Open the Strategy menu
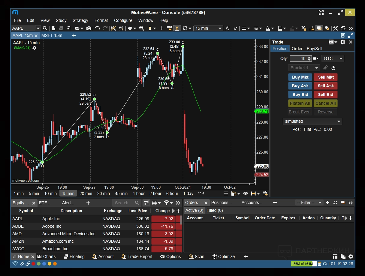365x276 pixels. [80, 20]
